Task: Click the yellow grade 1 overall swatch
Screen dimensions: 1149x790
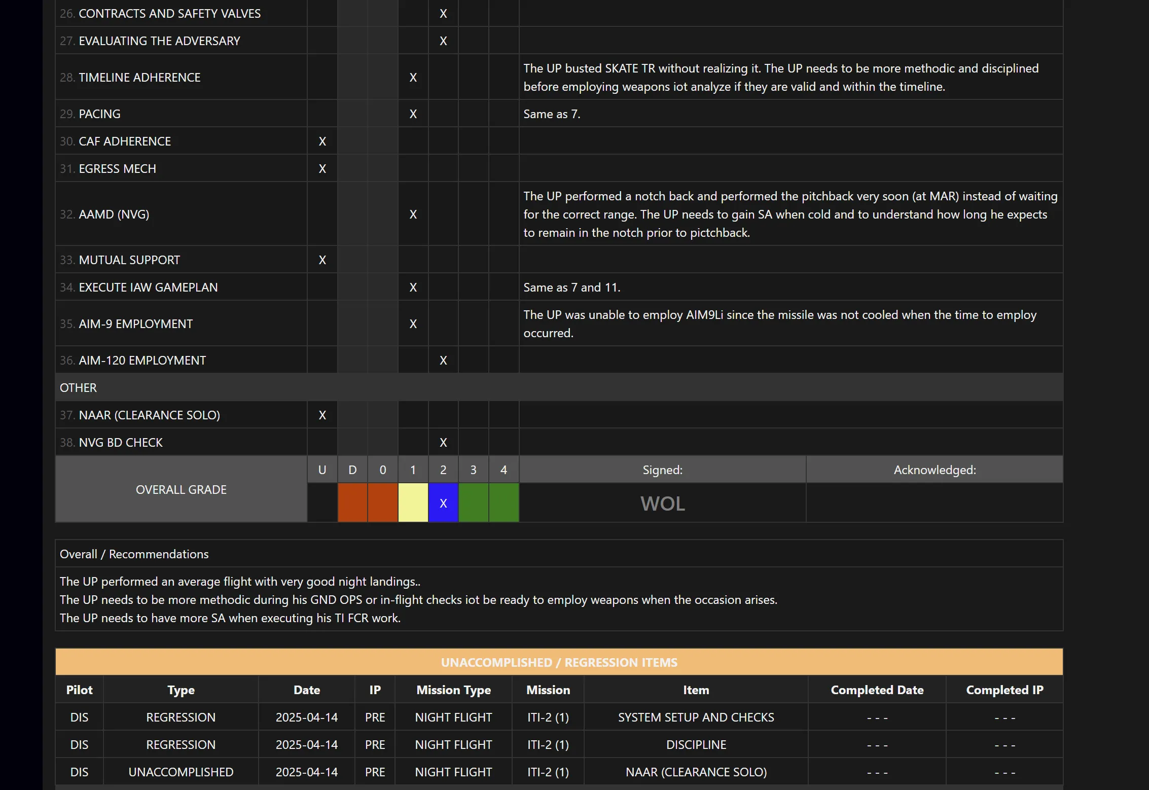Action: coord(413,502)
